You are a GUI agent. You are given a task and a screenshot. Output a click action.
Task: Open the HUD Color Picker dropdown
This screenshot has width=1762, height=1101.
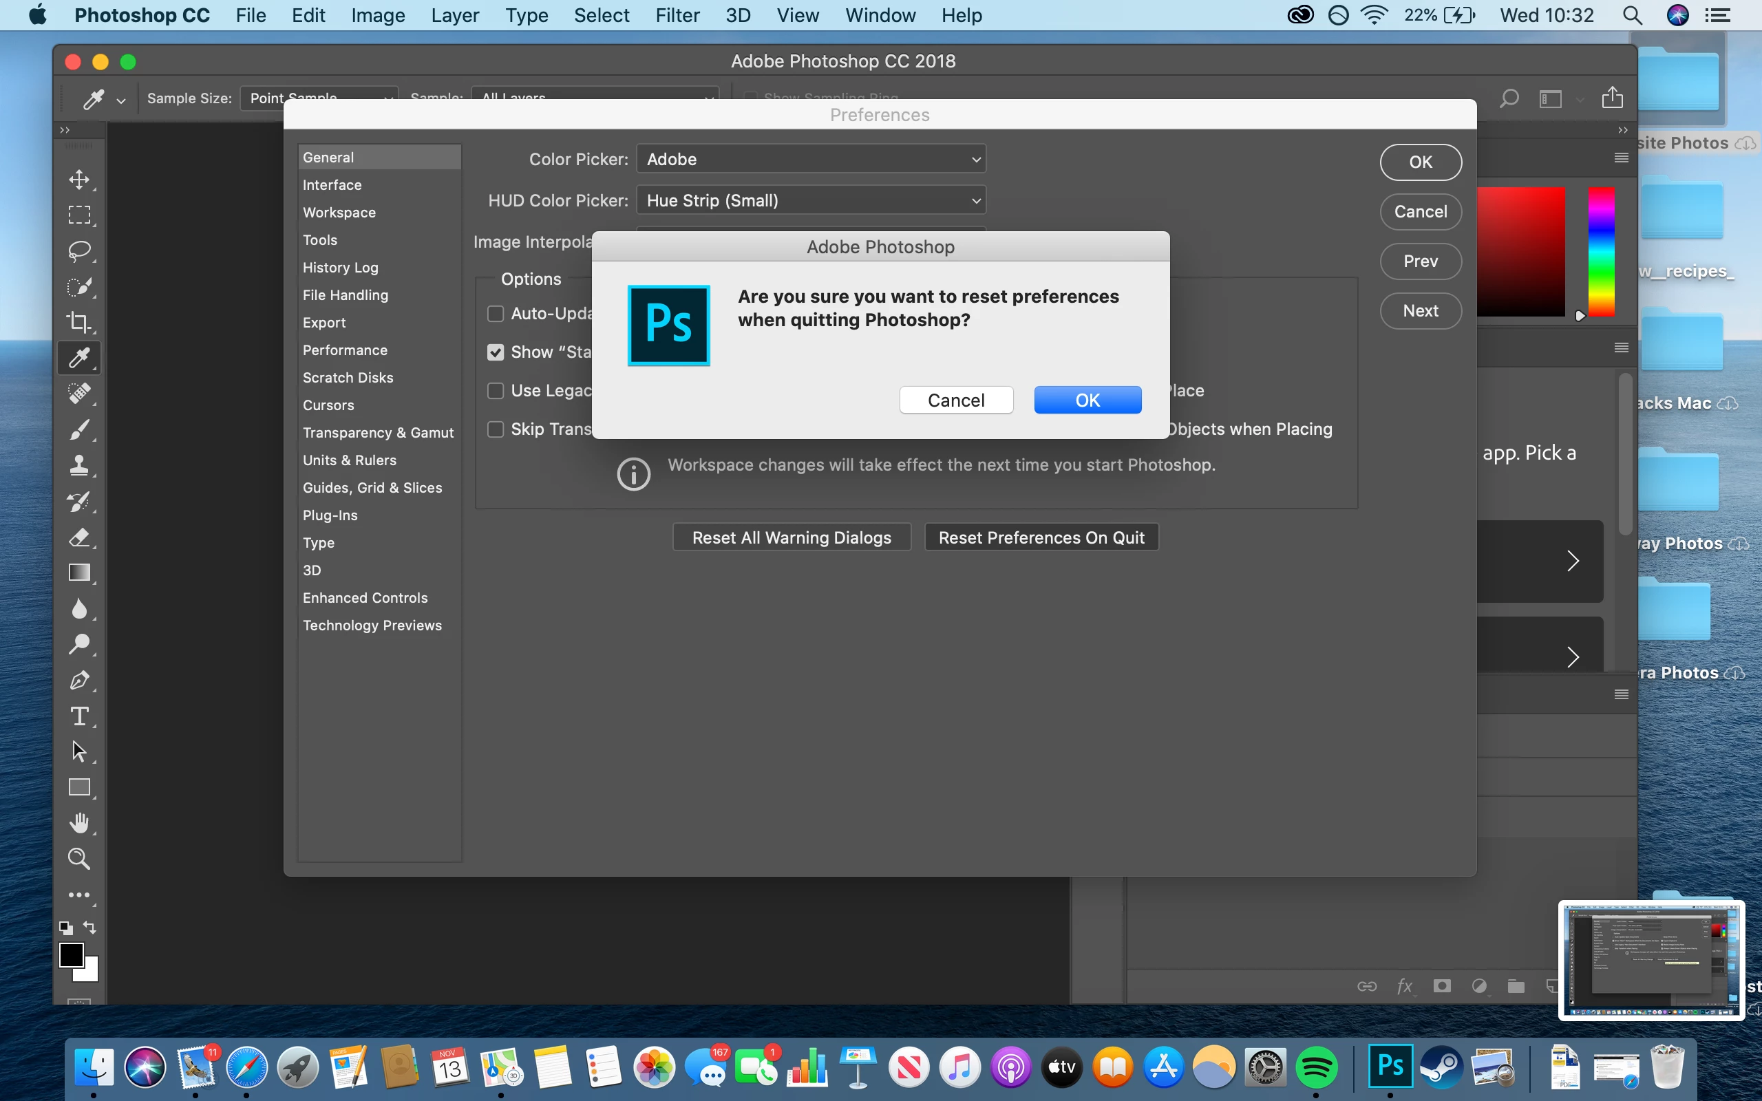click(x=810, y=200)
